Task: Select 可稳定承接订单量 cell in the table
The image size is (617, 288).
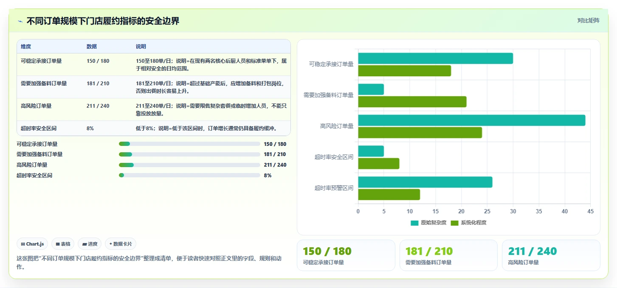Action: [41, 61]
